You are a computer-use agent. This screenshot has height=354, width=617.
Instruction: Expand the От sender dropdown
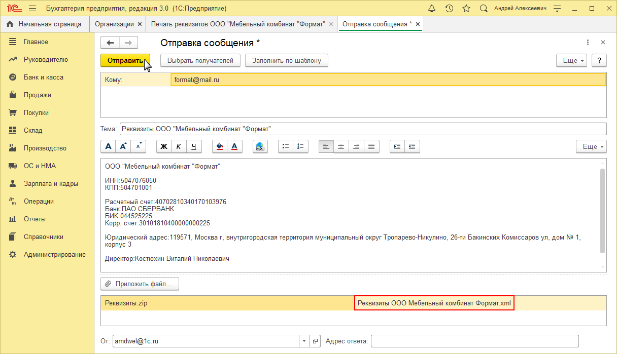pos(304,341)
